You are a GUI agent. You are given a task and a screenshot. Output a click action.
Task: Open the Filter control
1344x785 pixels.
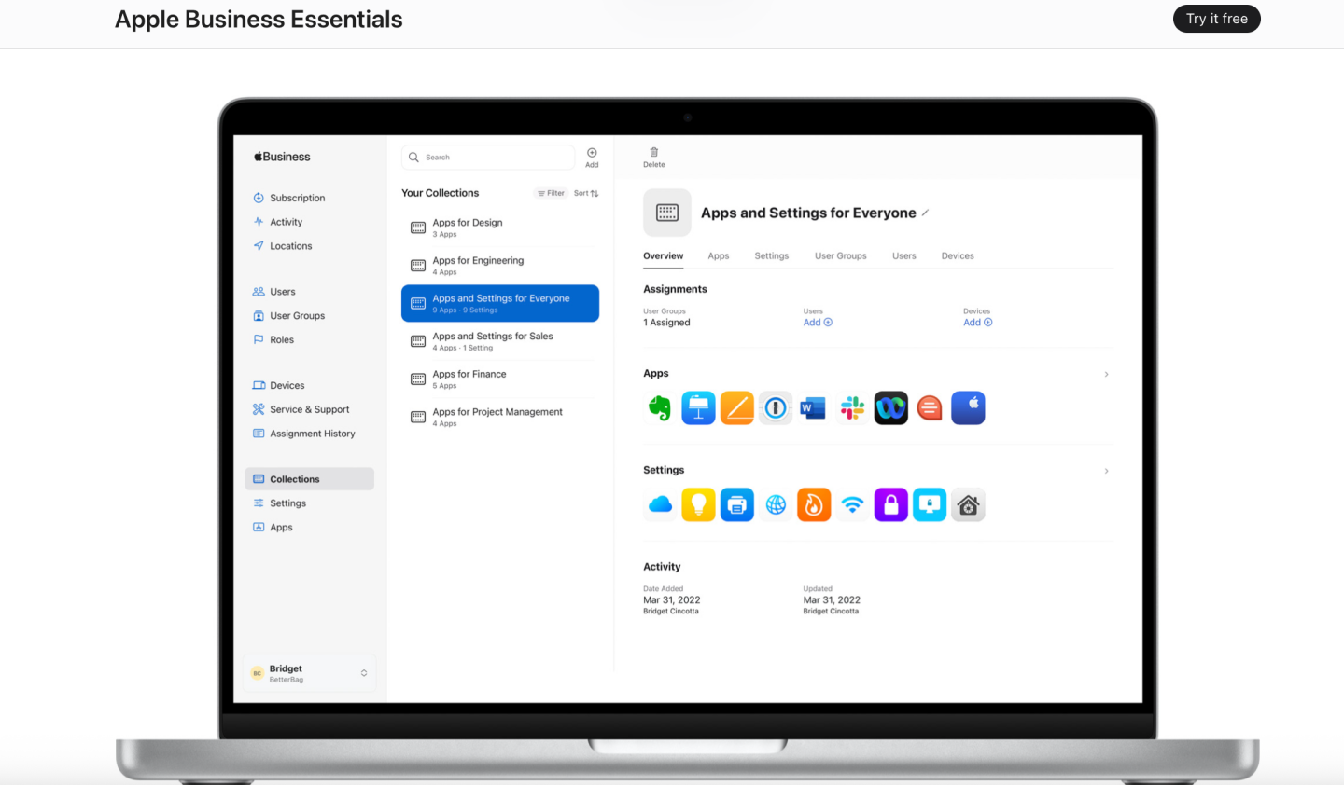click(x=552, y=193)
